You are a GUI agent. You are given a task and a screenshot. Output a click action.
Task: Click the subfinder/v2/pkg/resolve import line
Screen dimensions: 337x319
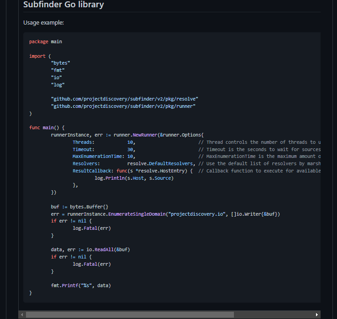[124, 99]
